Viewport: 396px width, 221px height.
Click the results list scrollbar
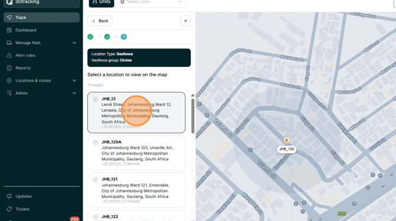pyautogui.click(x=193, y=116)
